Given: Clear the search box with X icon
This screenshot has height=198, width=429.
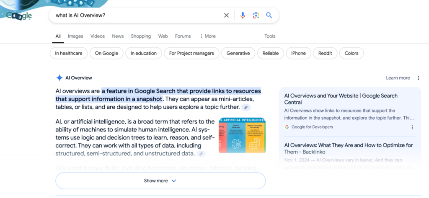Looking at the screenshot, I should pos(226,15).
